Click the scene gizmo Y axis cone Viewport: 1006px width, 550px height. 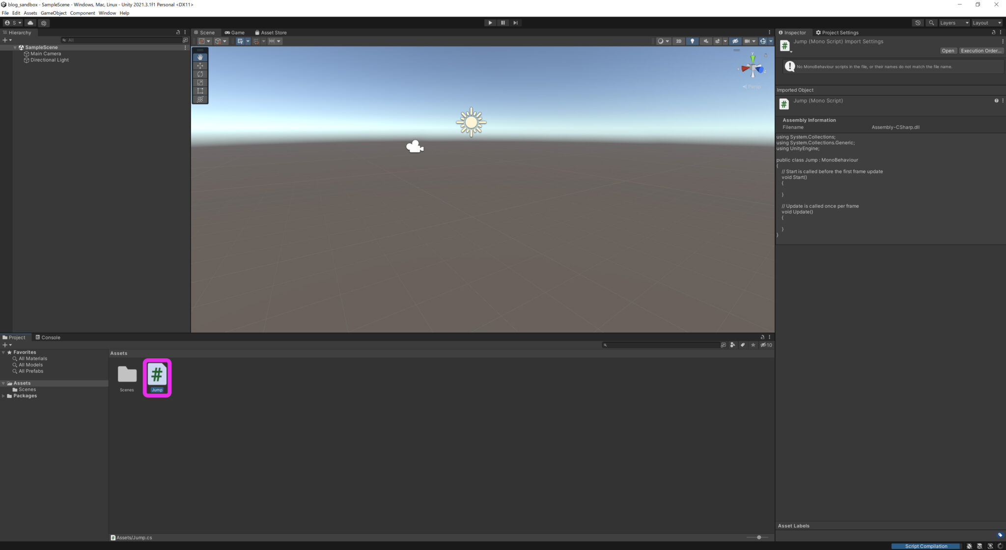(752, 57)
